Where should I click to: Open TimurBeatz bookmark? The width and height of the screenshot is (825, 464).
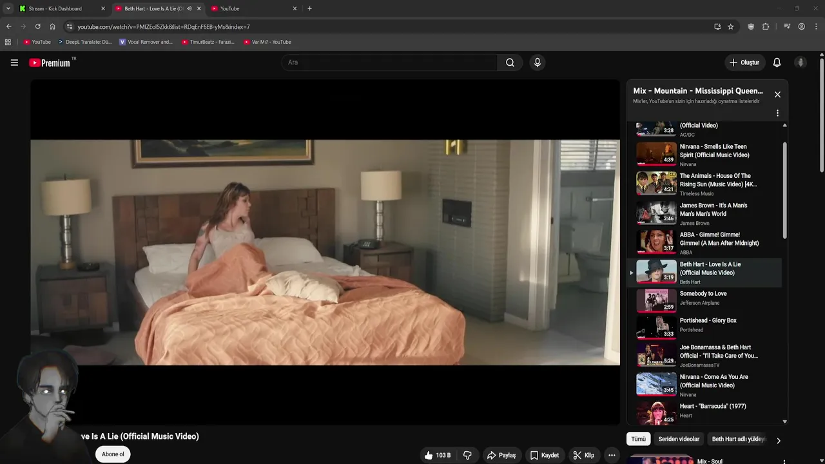point(208,42)
